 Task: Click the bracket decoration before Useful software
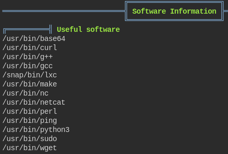point(27,29)
